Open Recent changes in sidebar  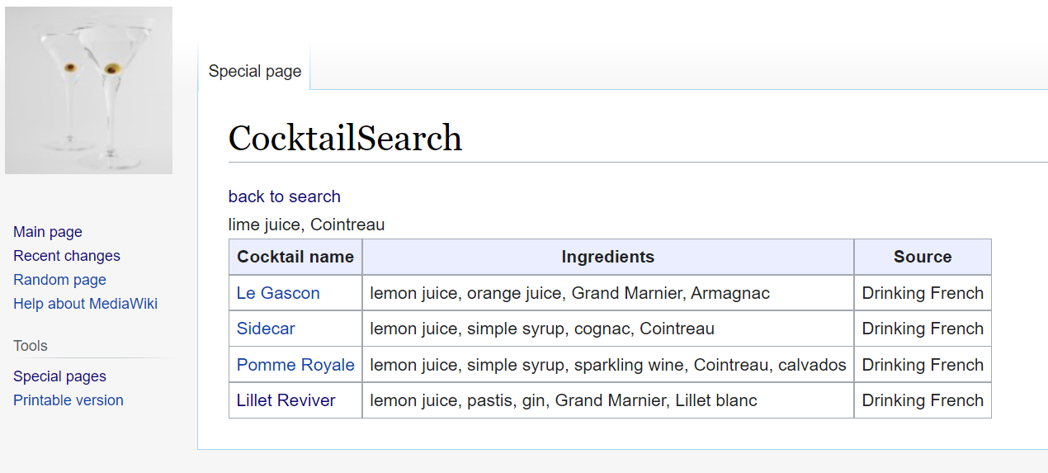pyautogui.click(x=67, y=256)
